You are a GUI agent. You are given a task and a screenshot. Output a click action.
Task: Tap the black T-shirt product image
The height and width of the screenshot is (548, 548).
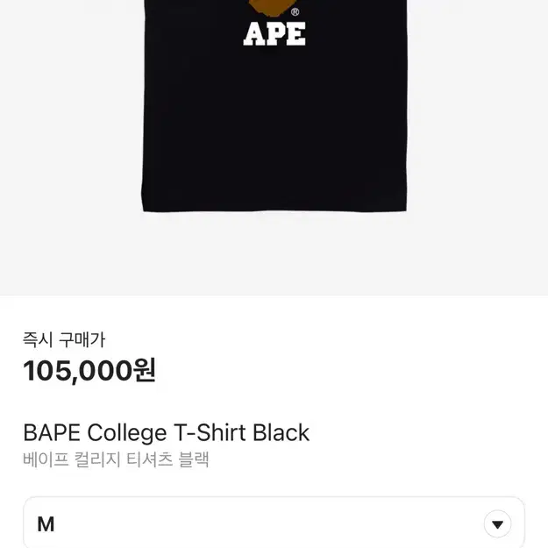pos(274,105)
